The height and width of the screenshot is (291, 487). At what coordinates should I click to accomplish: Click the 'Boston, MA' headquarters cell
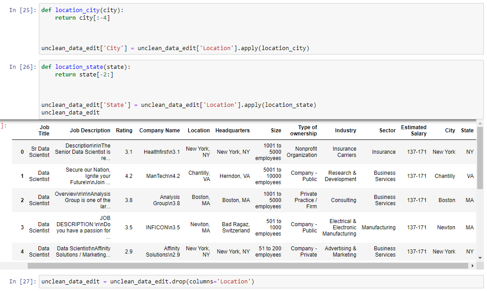(x=236, y=200)
